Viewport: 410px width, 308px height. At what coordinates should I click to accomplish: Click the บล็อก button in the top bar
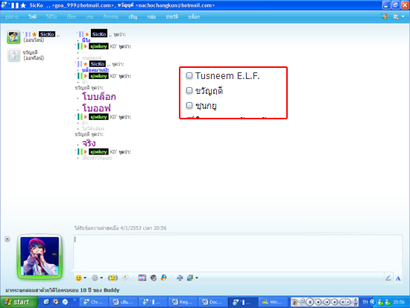coord(194,16)
